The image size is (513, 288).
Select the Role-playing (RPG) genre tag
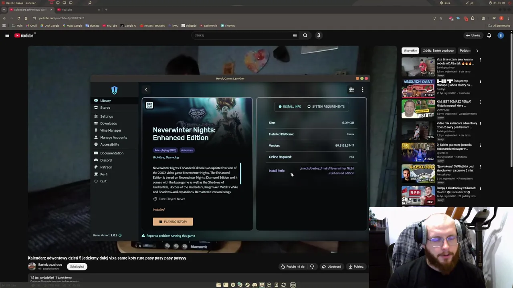[x=165, y=150]
